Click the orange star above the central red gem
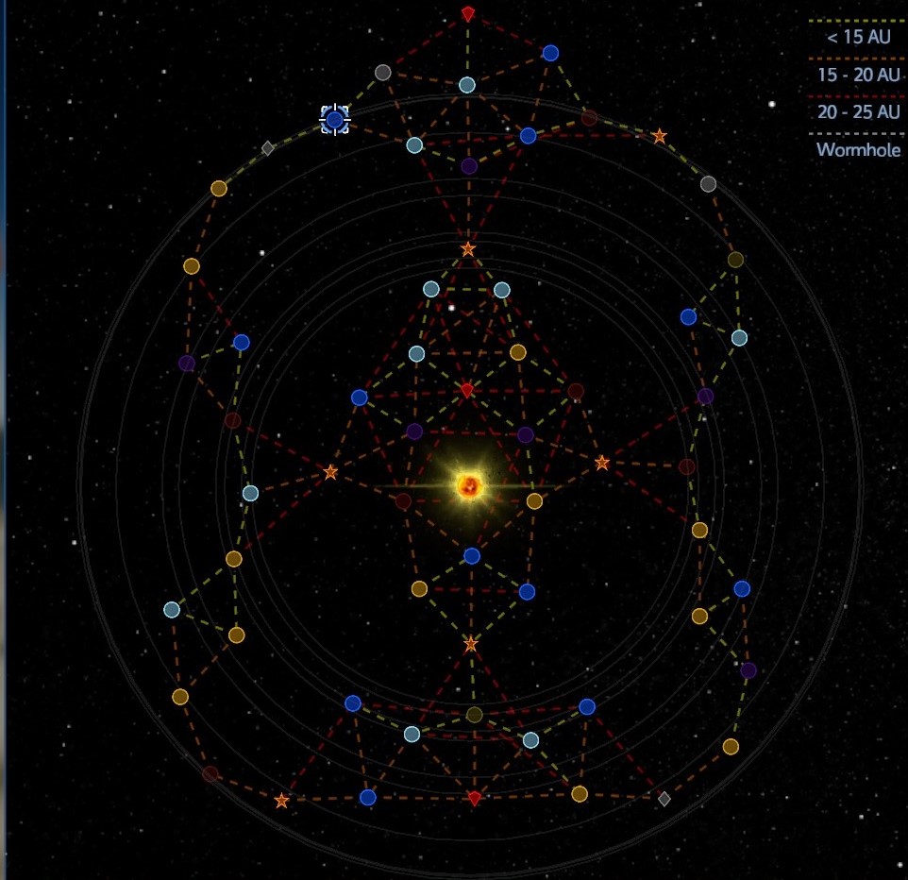This screenshot has height=880, width=908. 468,249
